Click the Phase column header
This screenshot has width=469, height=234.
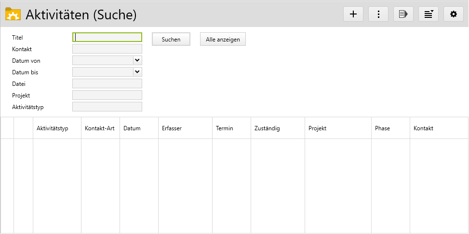click(x=382, y=128)
